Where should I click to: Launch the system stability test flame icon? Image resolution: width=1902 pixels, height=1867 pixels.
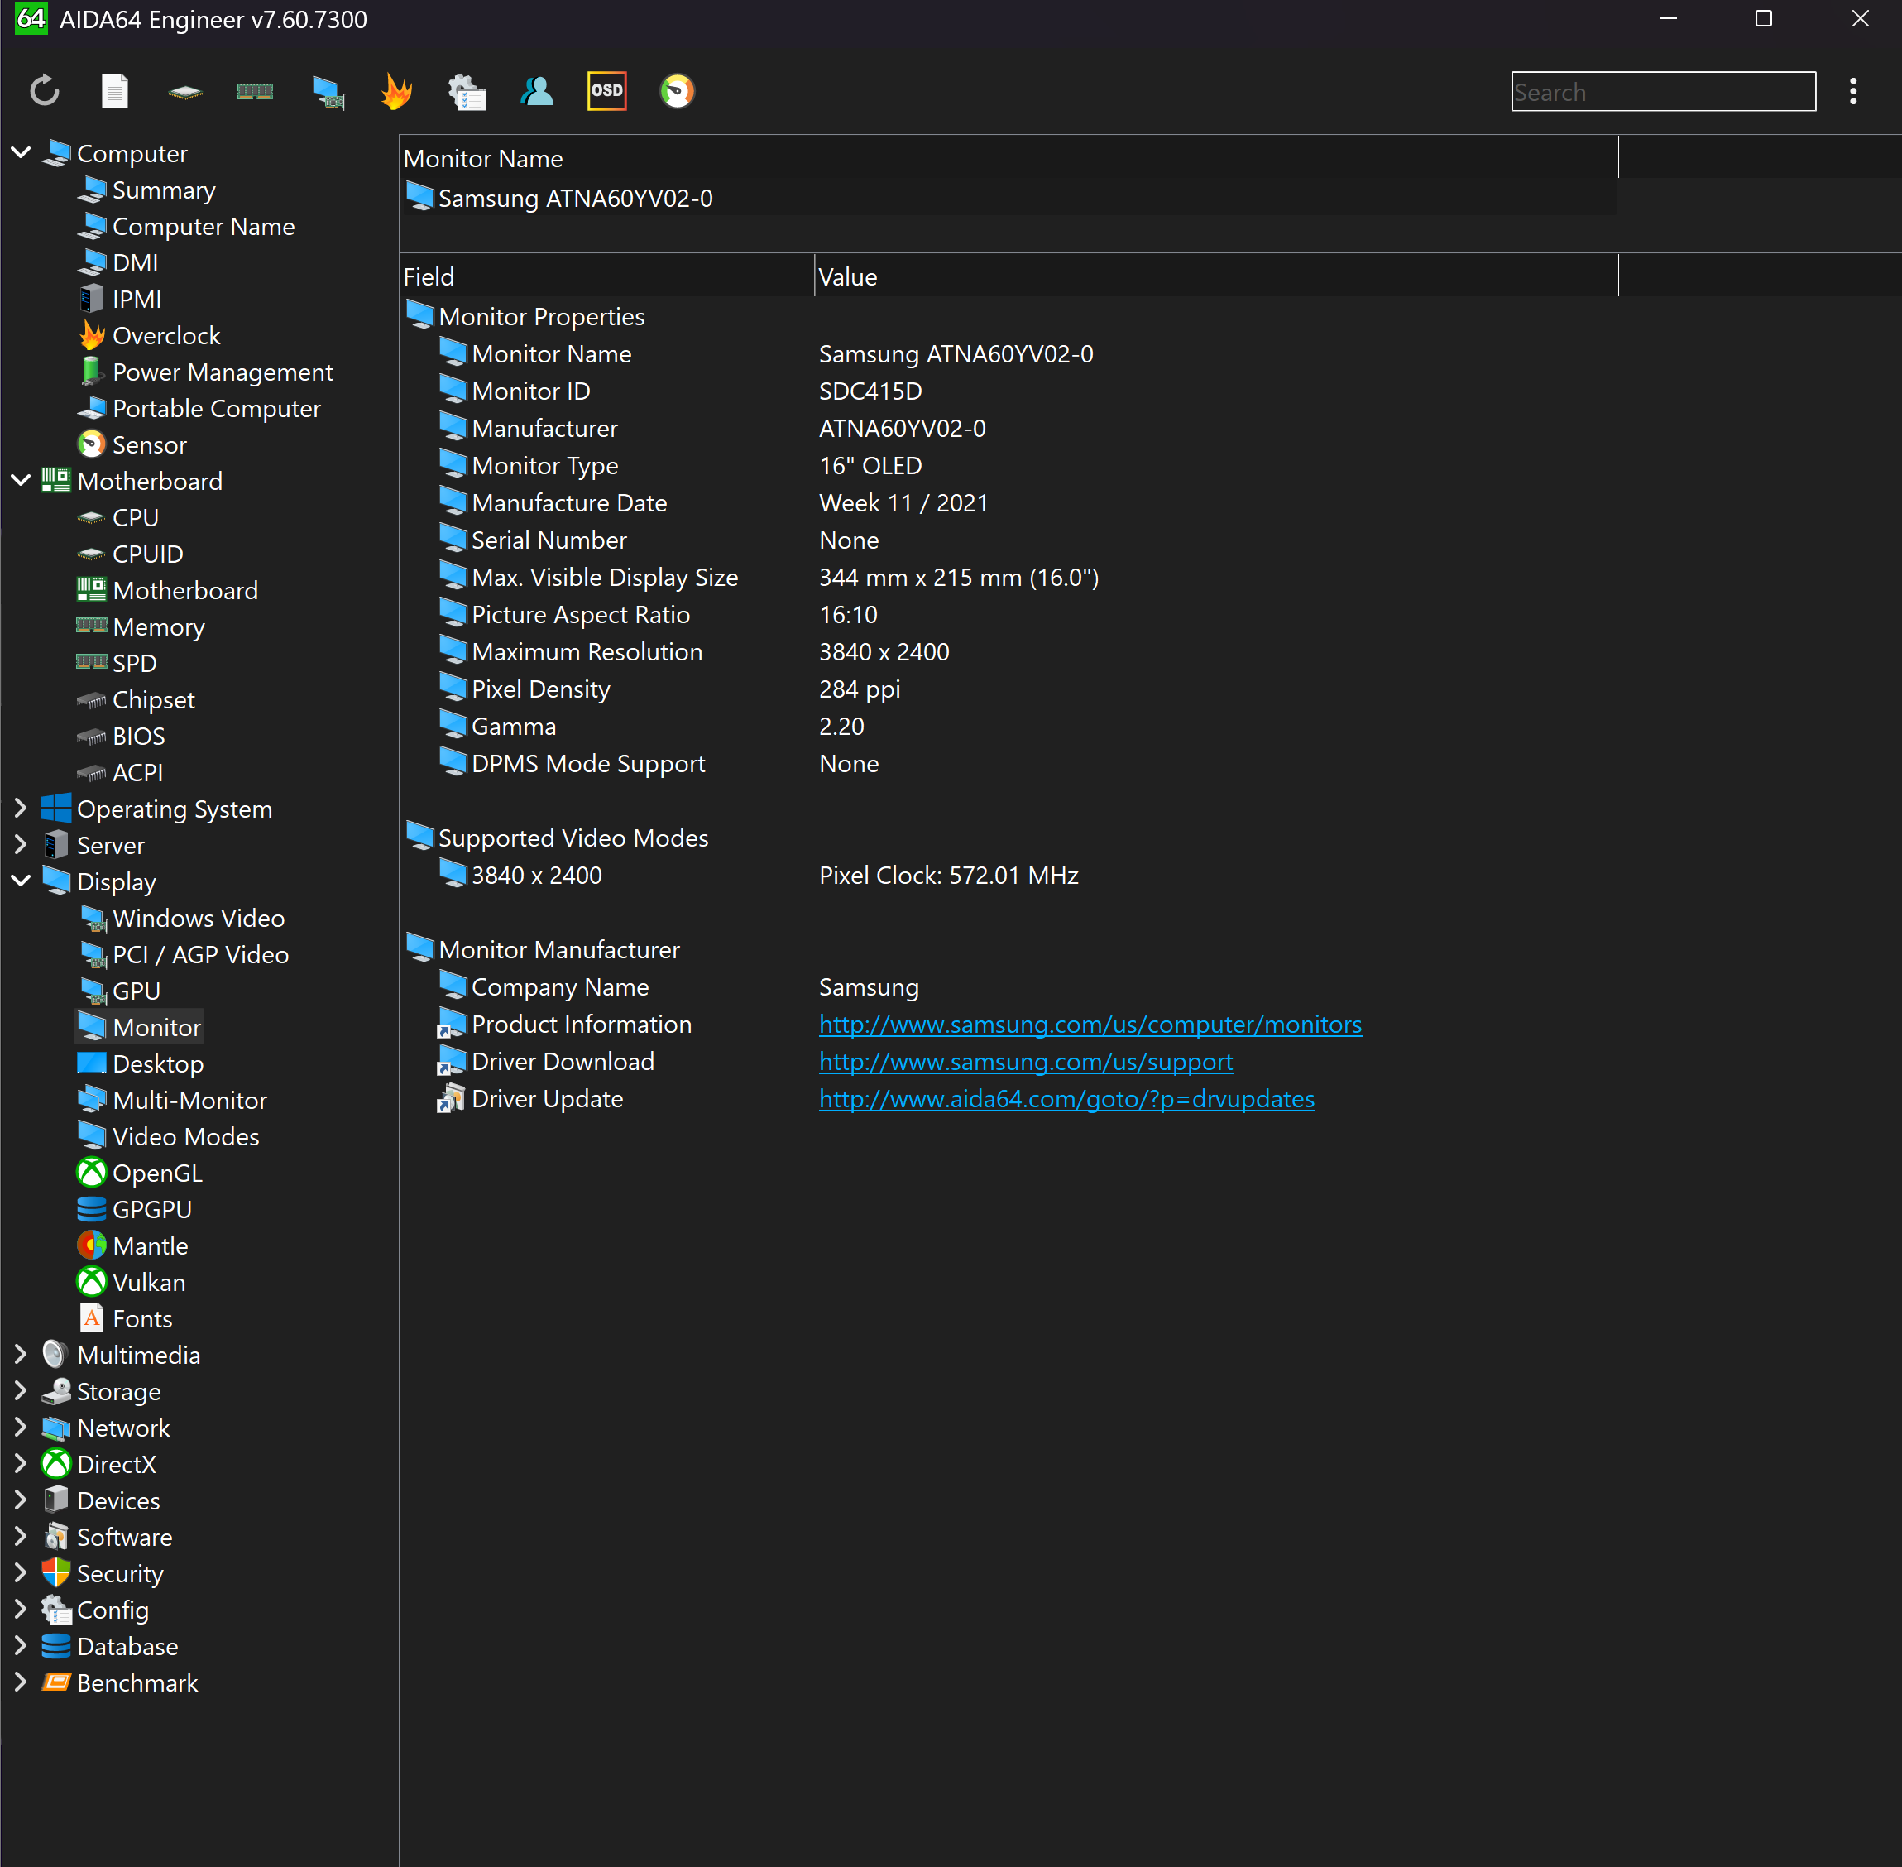(396, 91)
